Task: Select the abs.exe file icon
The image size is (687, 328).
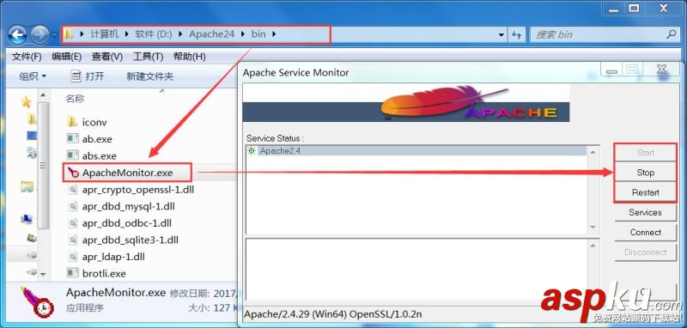Action: click(72, 155)
